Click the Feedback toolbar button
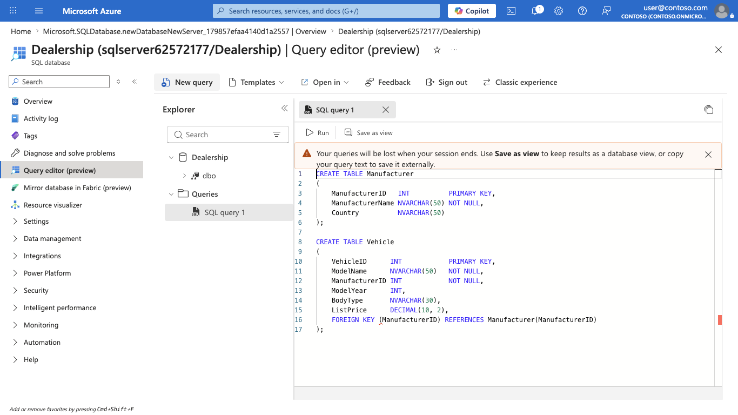Image resolution: width=738 pixels, height=415 pixels. (x=388, y=82)
